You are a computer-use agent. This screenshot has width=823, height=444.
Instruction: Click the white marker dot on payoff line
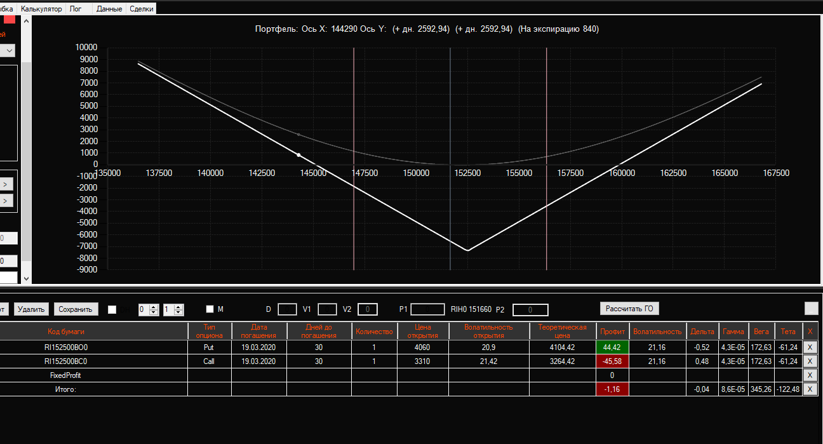(298, 155)
